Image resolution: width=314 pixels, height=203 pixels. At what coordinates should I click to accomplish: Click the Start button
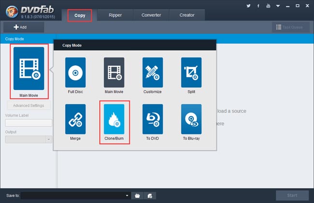click(292, 195)
